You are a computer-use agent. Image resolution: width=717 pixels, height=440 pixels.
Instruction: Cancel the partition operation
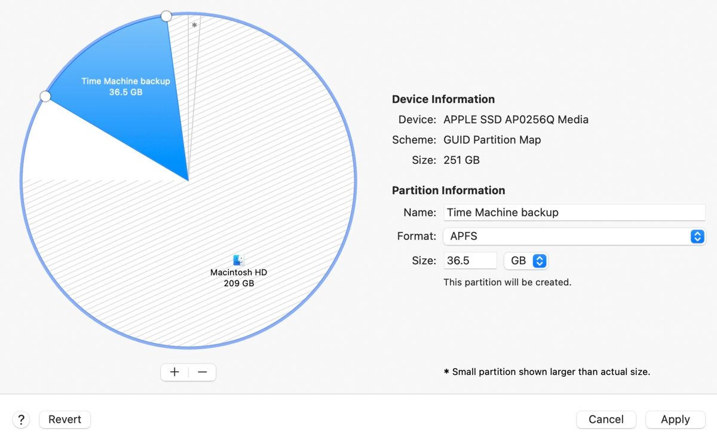(x=606, y=419)
